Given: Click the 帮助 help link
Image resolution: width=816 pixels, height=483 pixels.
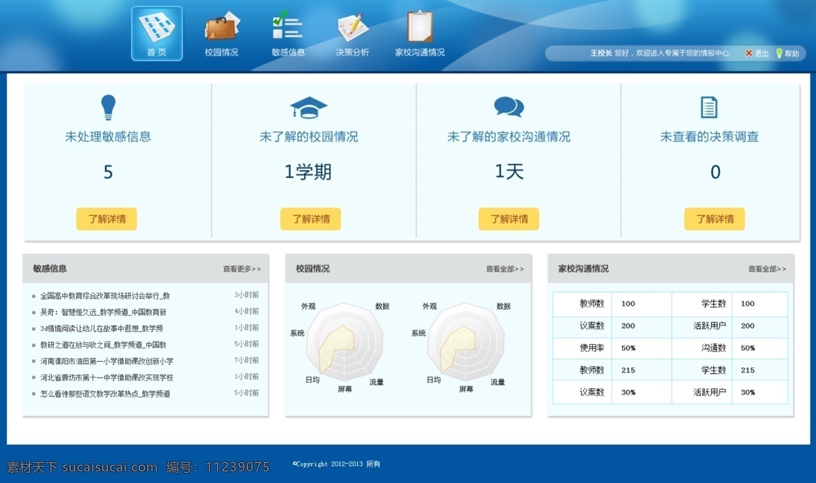Looking at the screenshot, I should [x=792, y=54].
